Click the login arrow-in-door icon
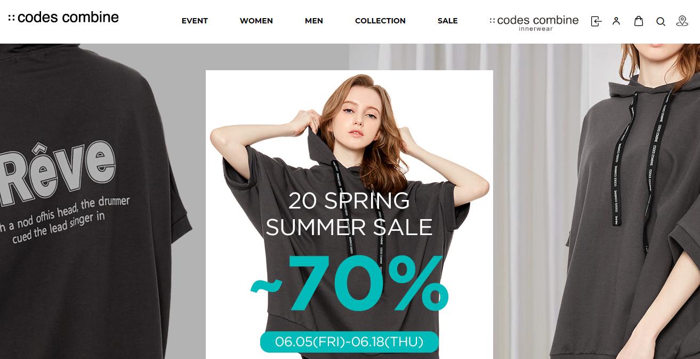The image size is (700, 359). click(596, 21)
